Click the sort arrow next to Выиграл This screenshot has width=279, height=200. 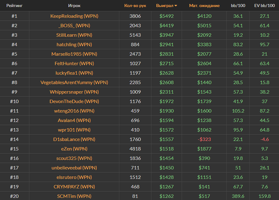pos(176,6)
